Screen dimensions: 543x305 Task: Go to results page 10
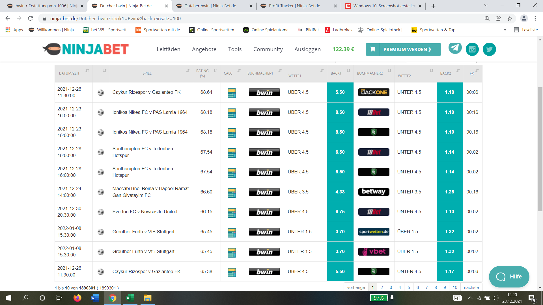point(455,287)
